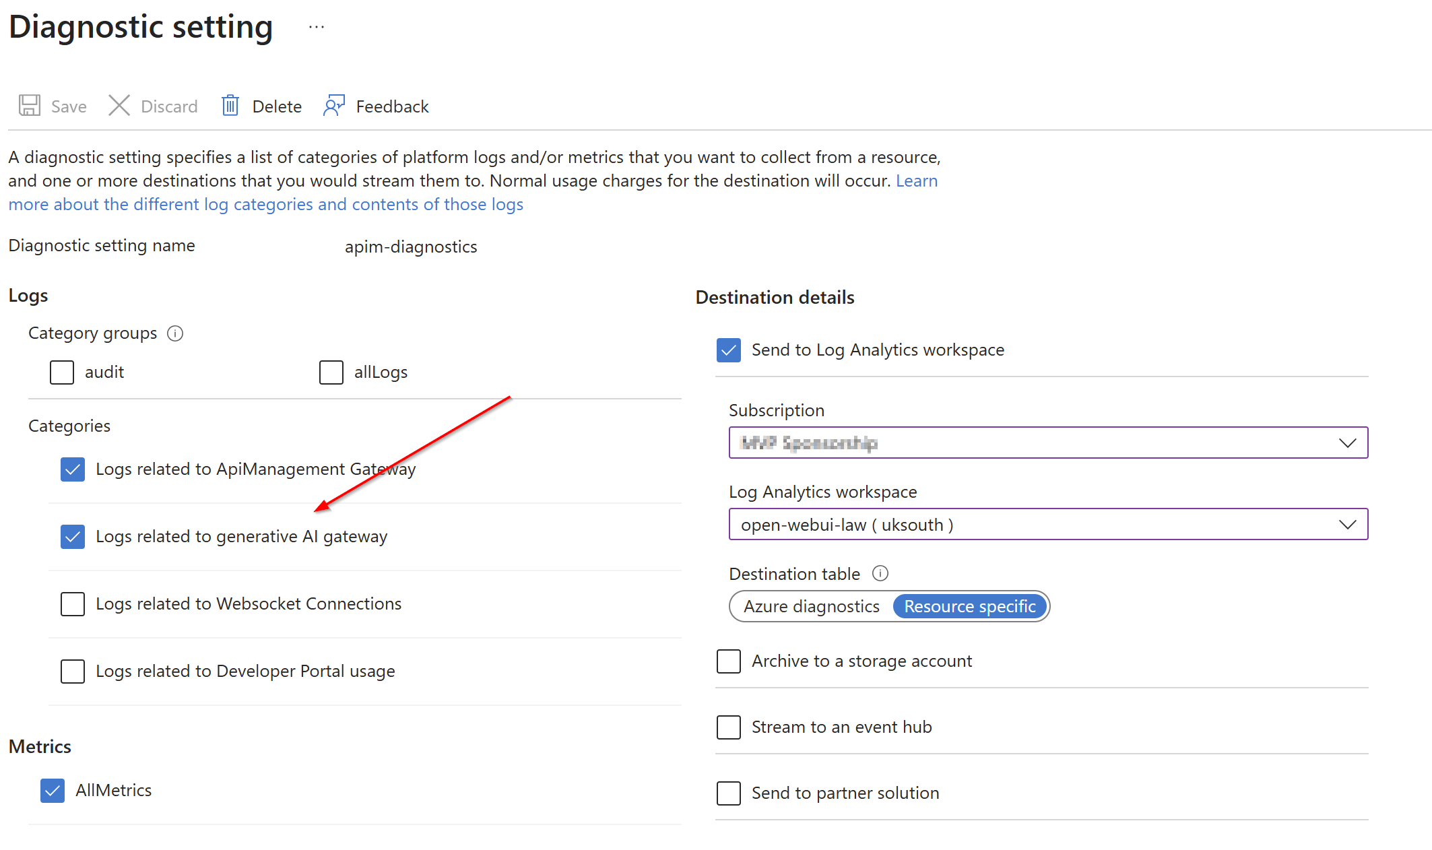Click the Discard X icon
The image size is (1432, 850).
119,106
